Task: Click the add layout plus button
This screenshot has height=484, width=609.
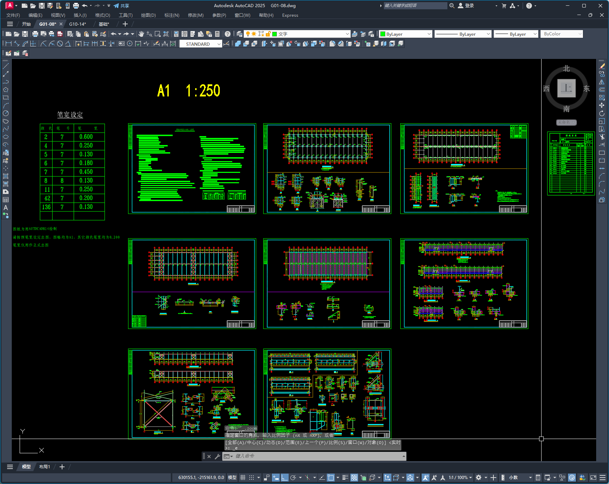Action: click(62, 467)
